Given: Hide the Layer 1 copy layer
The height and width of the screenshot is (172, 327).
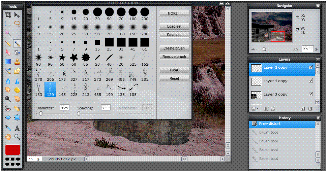Looking at the screenshot, I should tap(311, 81).
